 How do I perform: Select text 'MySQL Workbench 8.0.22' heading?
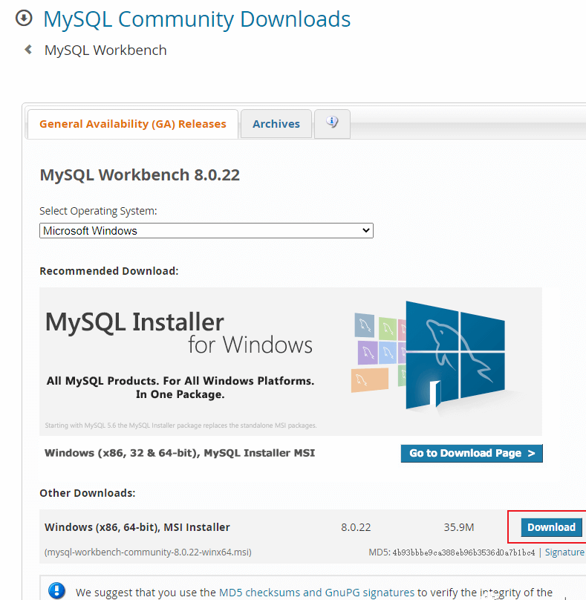click(x=140, y=175)
